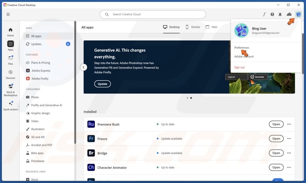Select All apps in sidebar

[48, 36]
